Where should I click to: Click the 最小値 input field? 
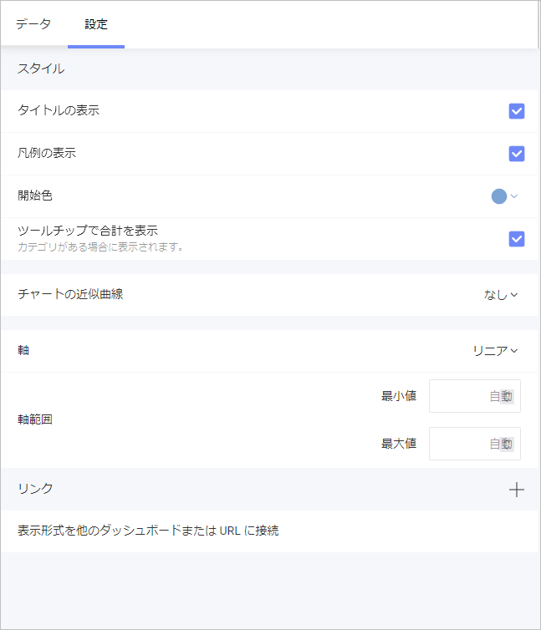(475, 396)
